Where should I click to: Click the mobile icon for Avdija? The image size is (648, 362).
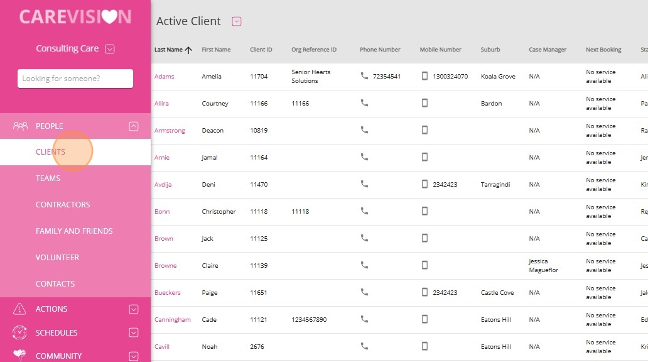pos(424,184)
